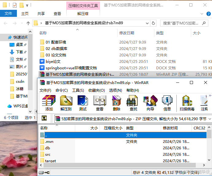The height and width of the screenshot is (176, 212).
Task: Click Explorer refresh button beside address bar
Action: pyautogui.click(x=153, y=23)
